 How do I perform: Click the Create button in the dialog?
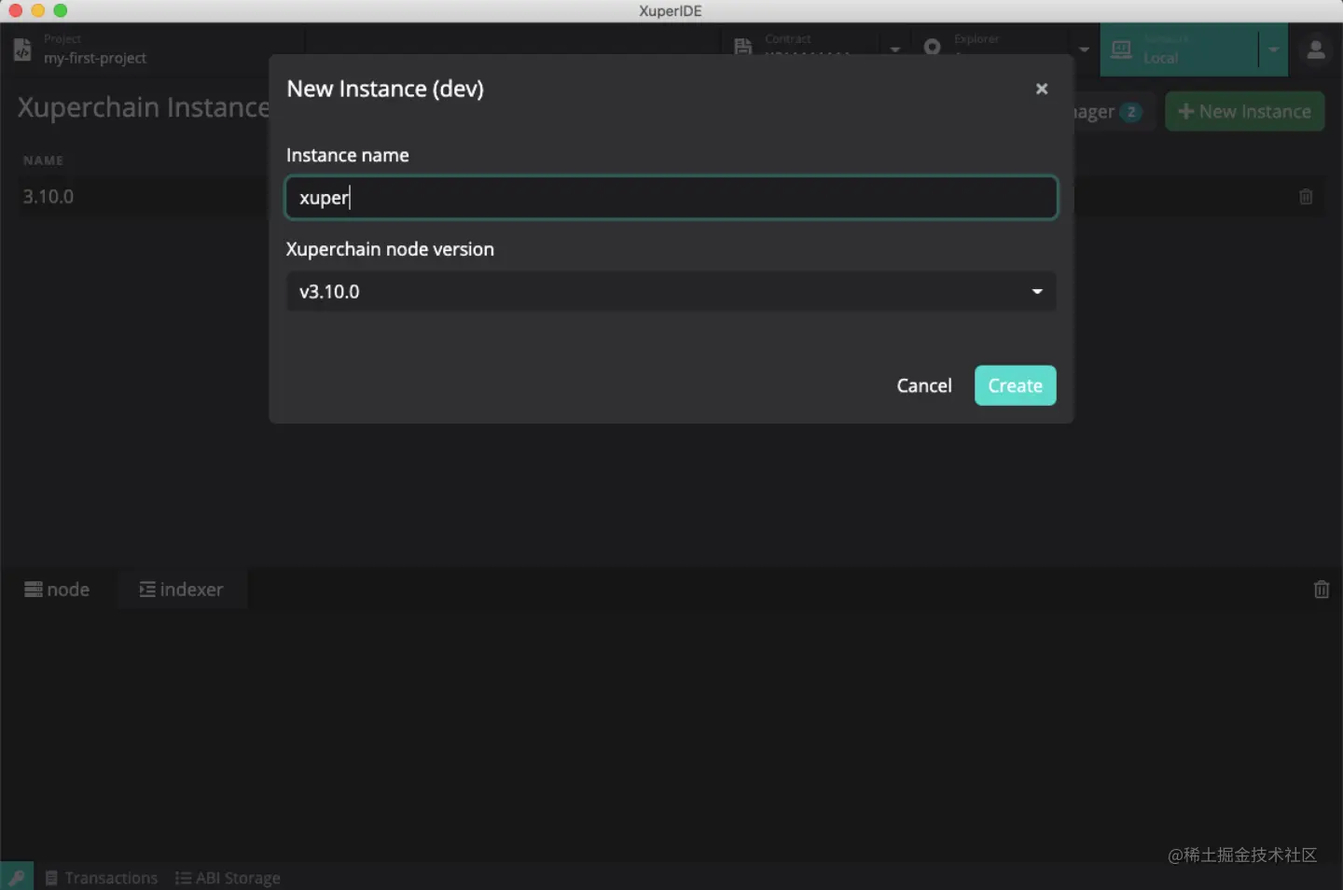[1015, 385]
